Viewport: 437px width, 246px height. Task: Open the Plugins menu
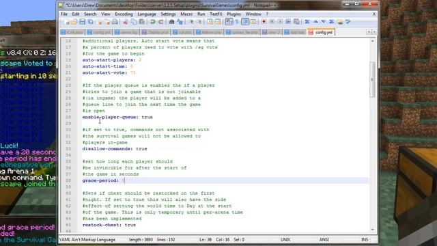tap(234, 14)
